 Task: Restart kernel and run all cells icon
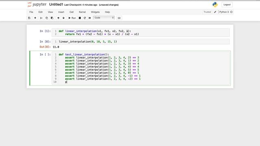(x=90, y=18)
